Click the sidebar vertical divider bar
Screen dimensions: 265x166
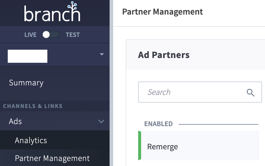111,83
